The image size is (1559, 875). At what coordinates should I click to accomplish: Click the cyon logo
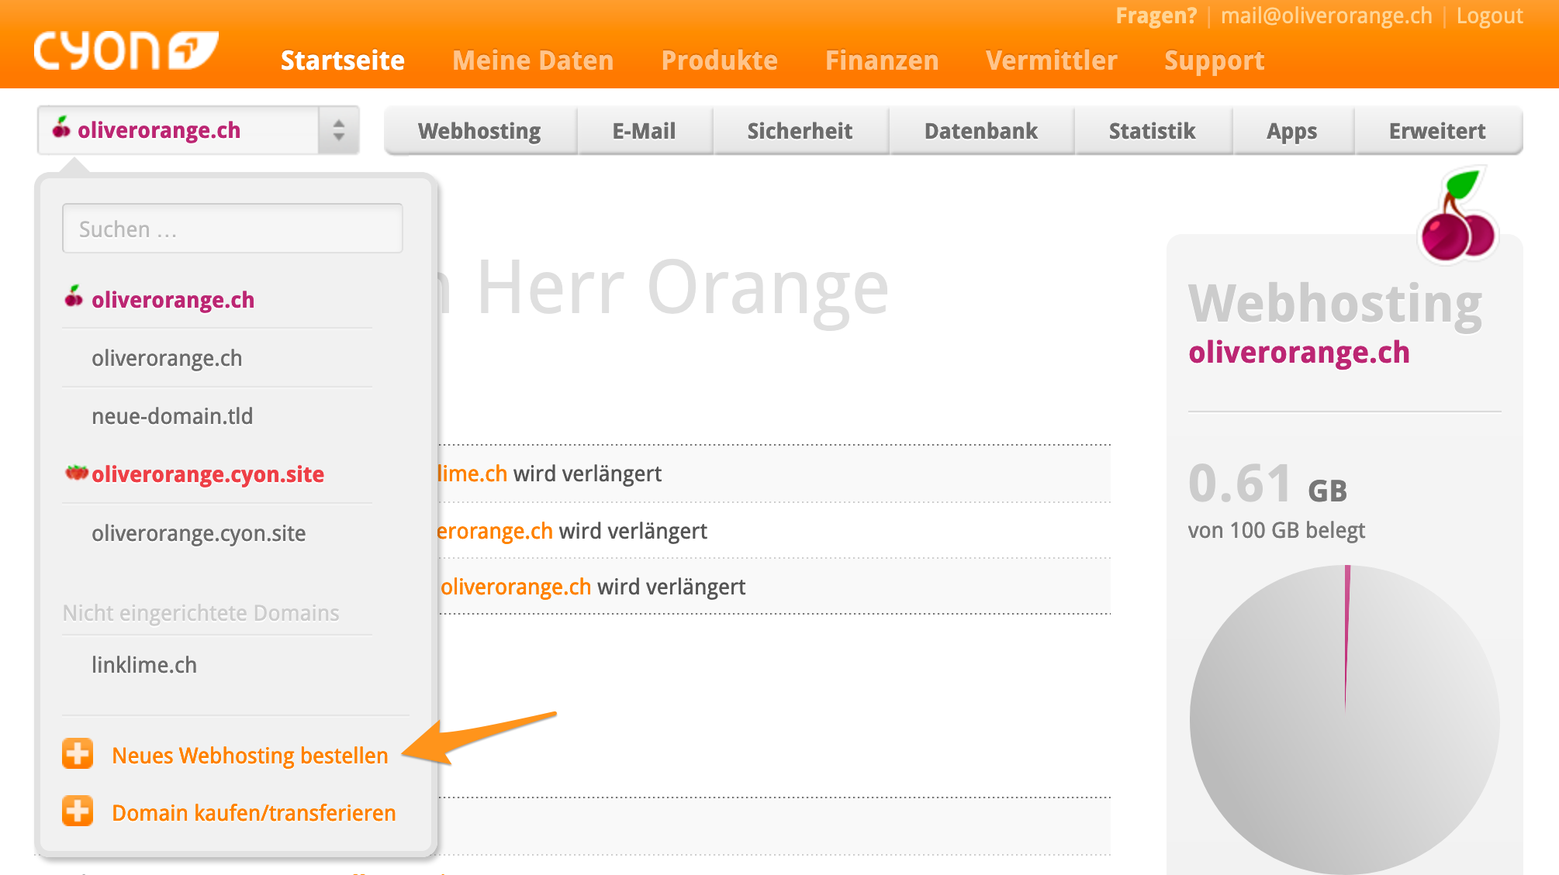[x=126, y=51]
